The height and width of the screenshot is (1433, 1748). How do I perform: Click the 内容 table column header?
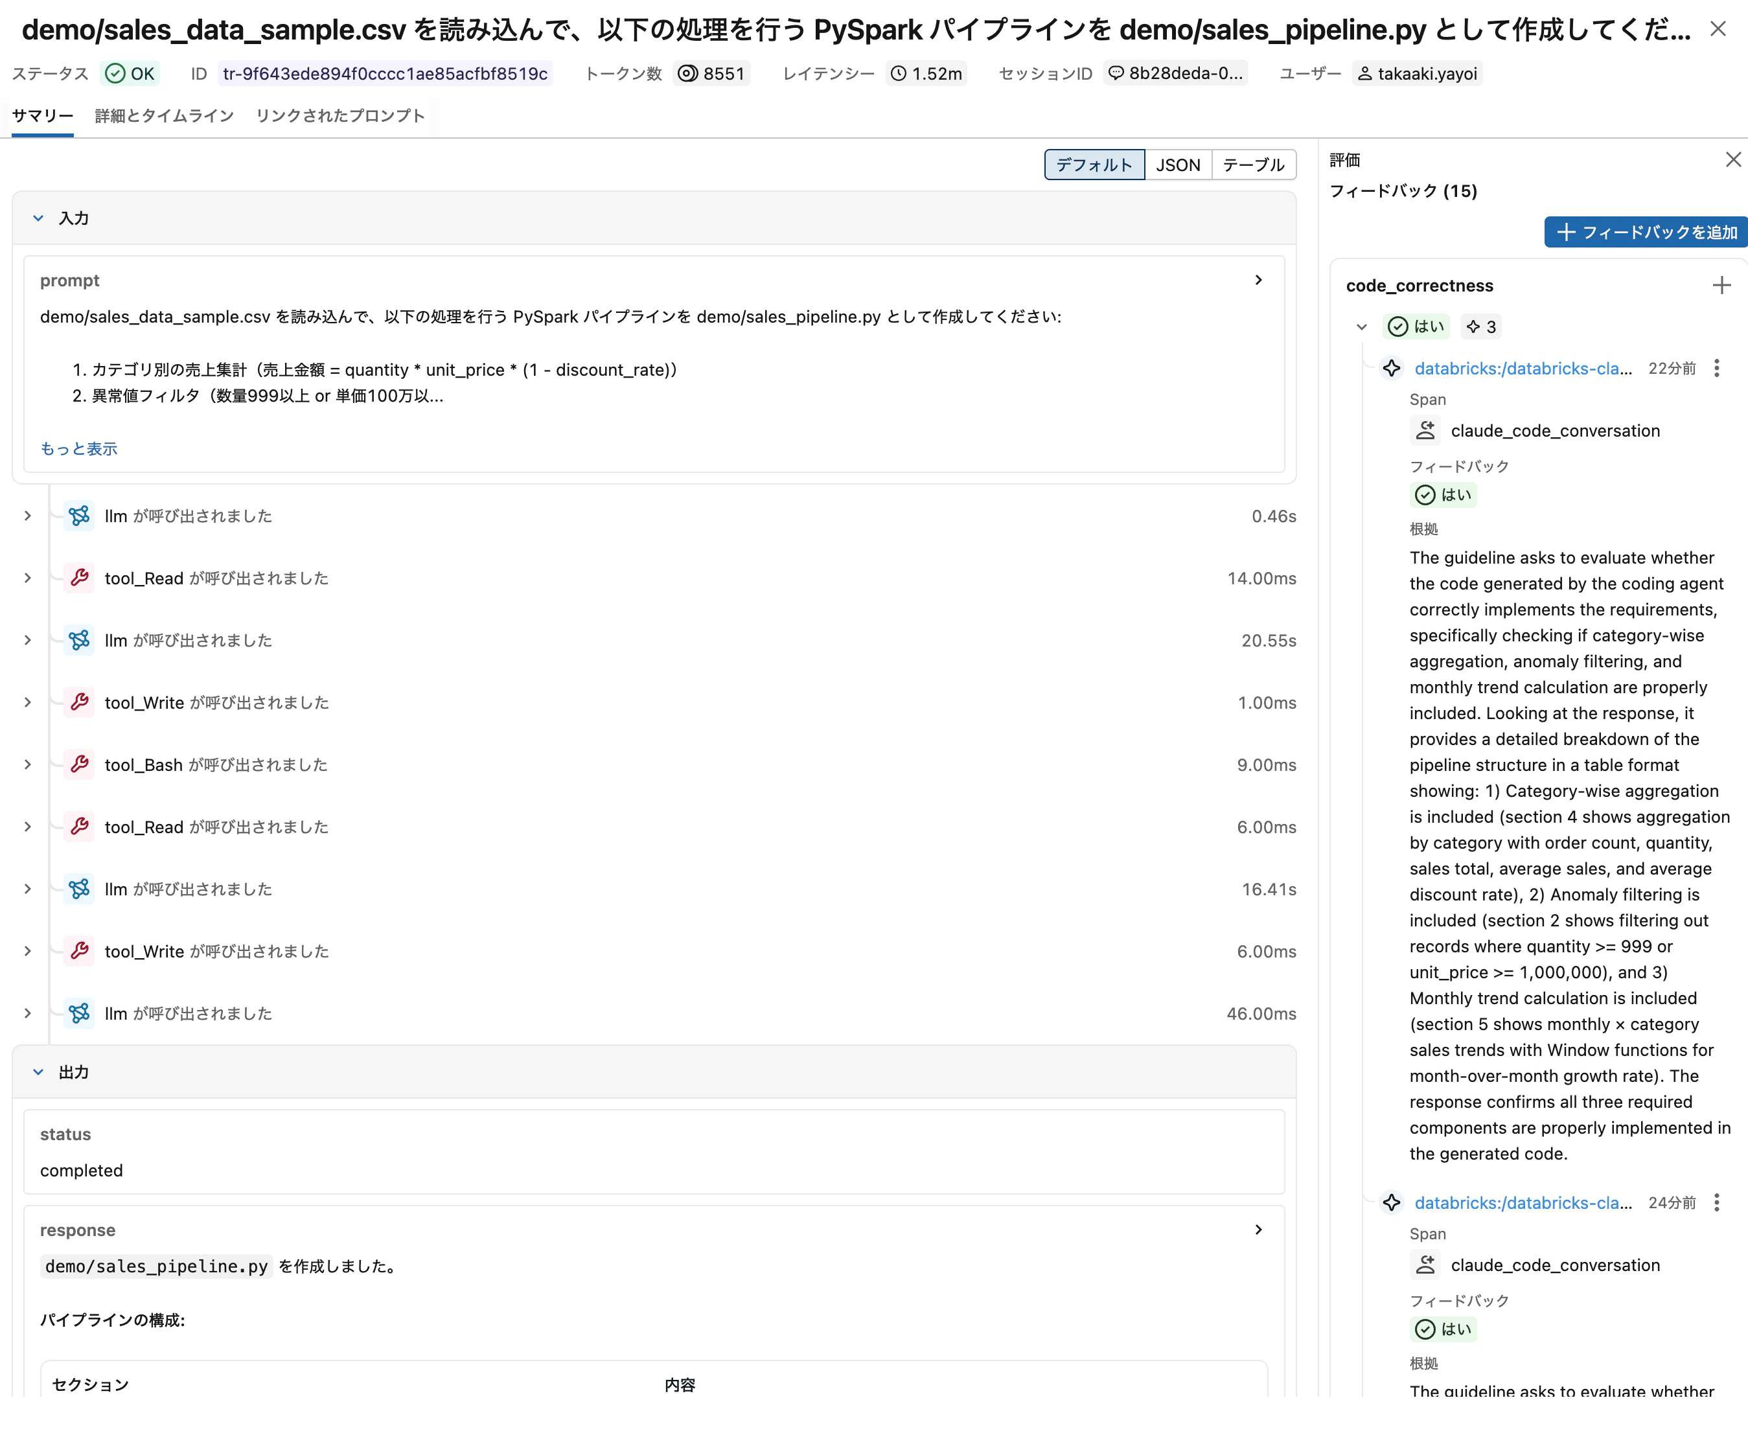[x=679, y=1384]
